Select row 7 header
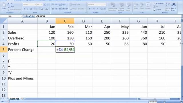Screen dimensions: 183x103 3,61
